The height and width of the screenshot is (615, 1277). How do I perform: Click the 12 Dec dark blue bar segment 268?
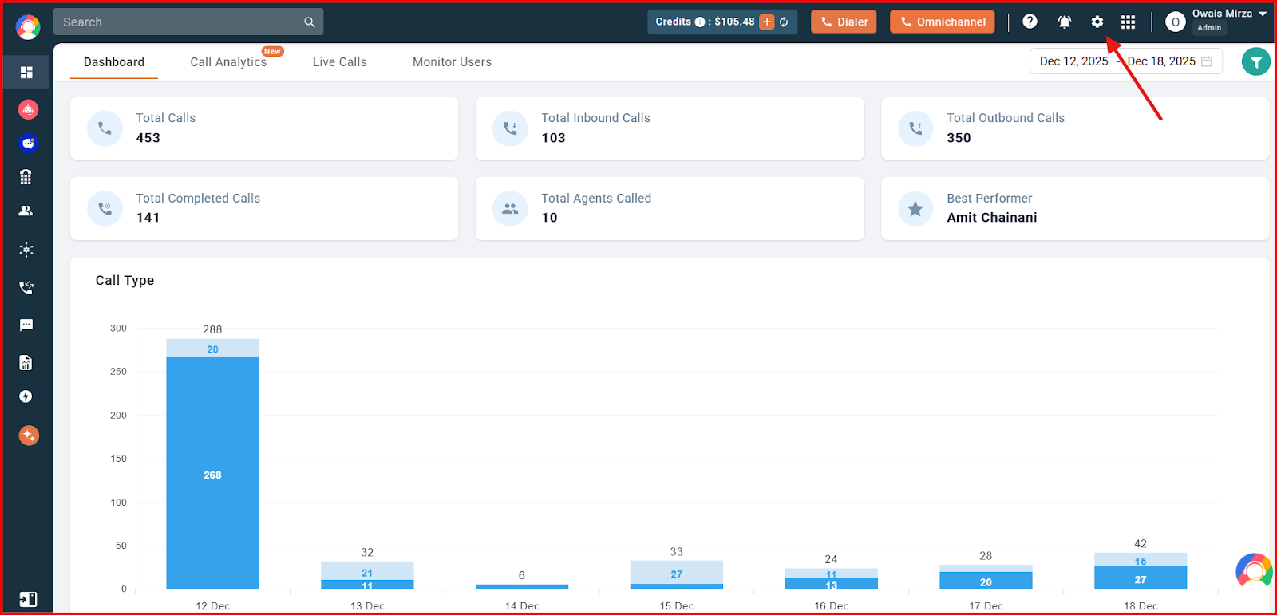tap(212, 473)
